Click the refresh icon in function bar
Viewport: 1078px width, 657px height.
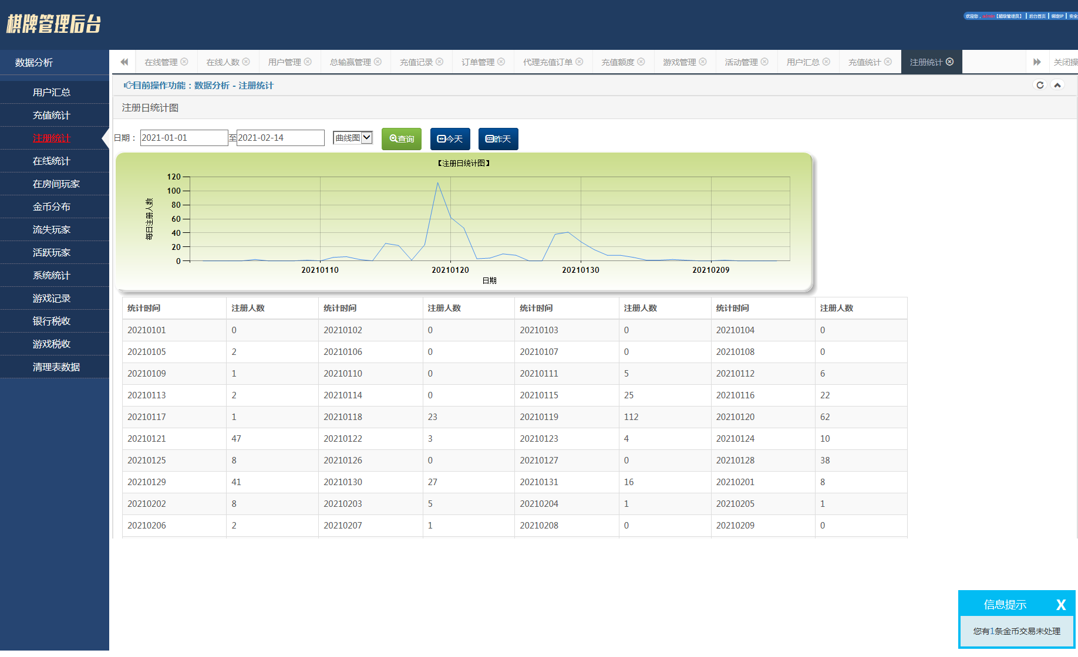pos(1040,85)
